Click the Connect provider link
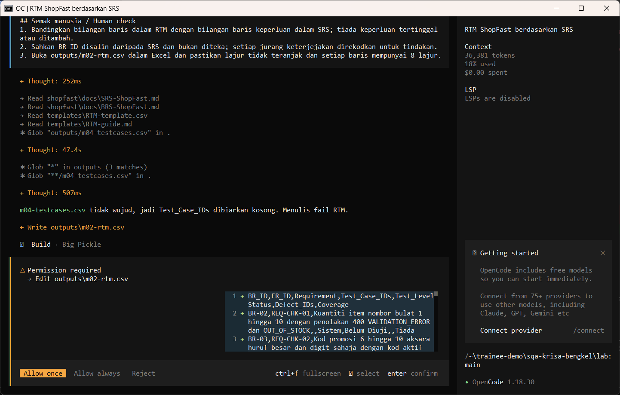 [511, 330]
